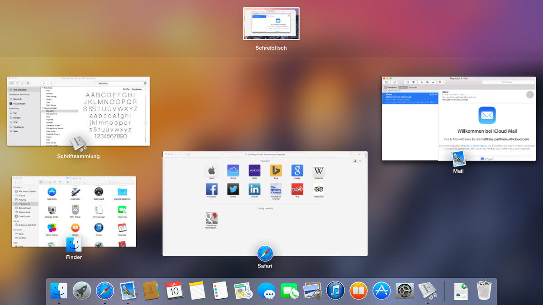Open Launchpad from the Dock
The height and width of the screenshot is (305, 543).
81,290
